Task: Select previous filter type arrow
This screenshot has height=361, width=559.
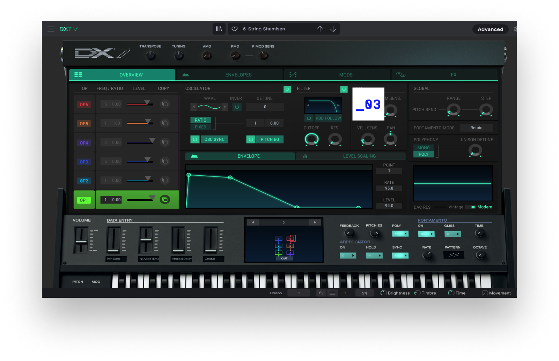Action: 308,105
